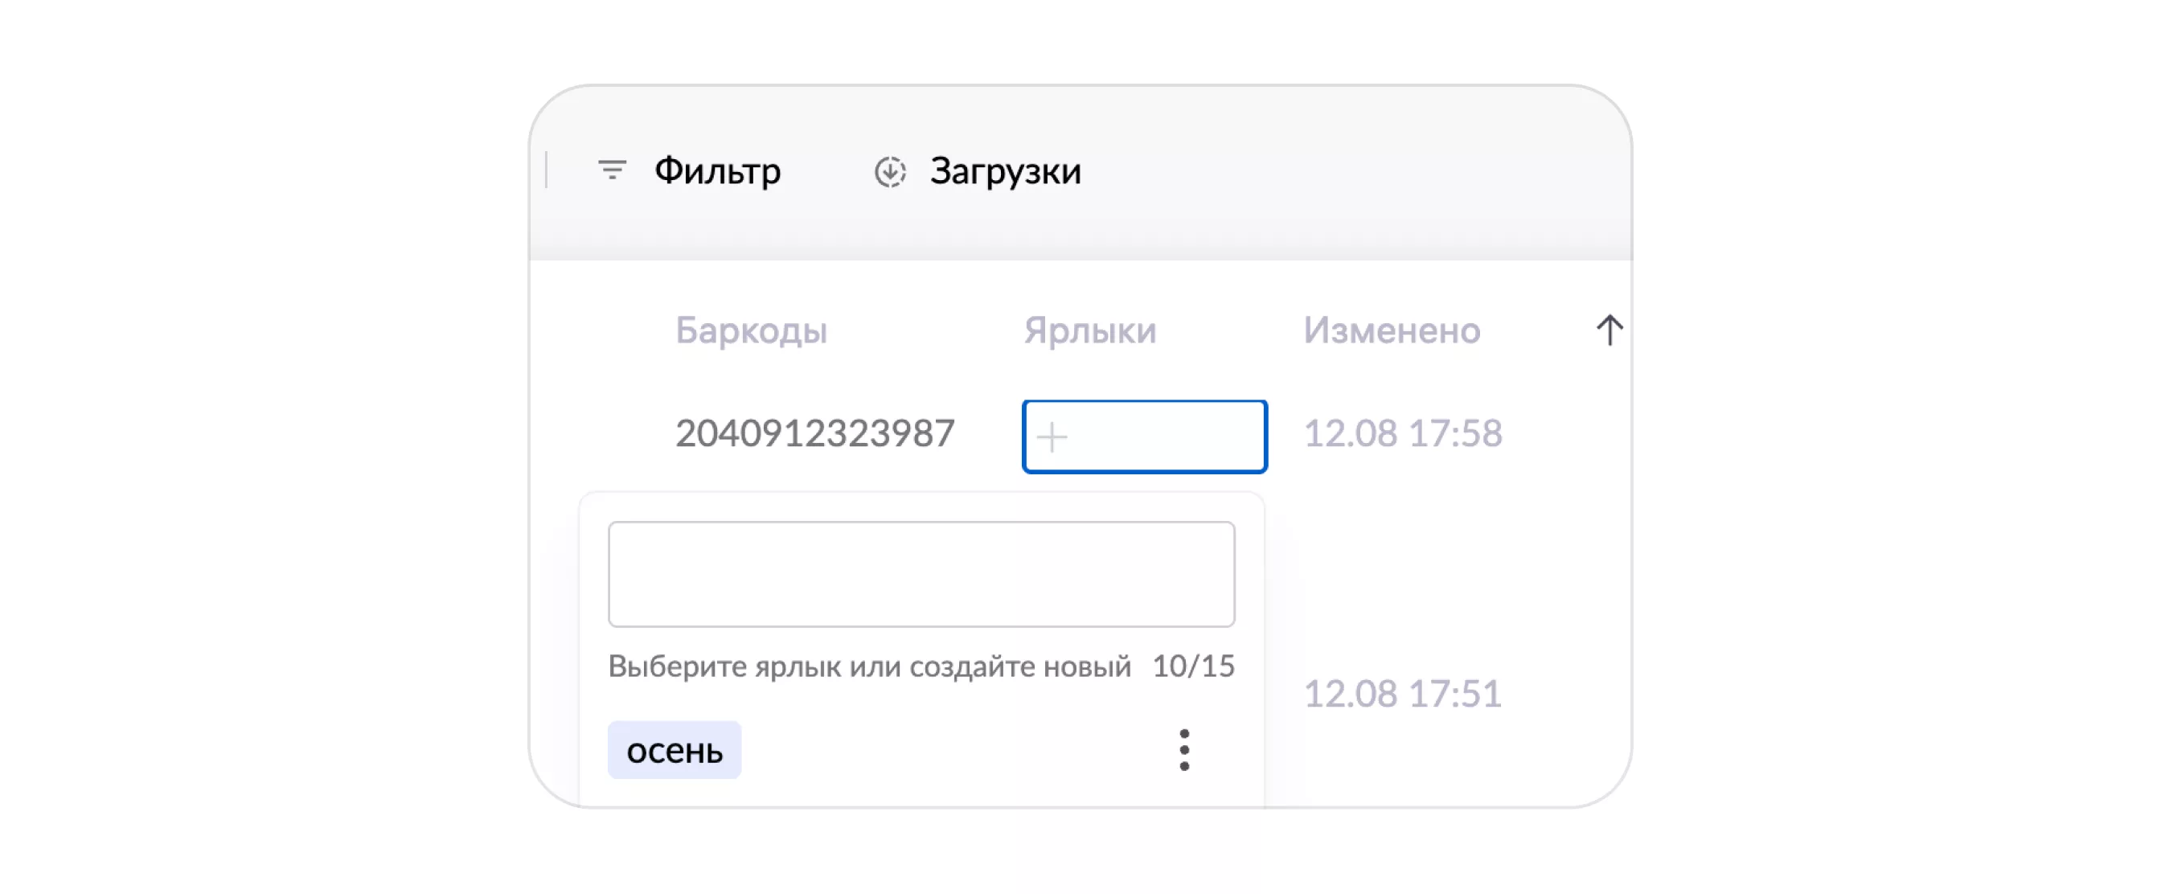Image resolution: width=2161 pixels, height=894 pixels.
Task: Click the 12.08 17:58 modified date
Action: pos(1403,433)
